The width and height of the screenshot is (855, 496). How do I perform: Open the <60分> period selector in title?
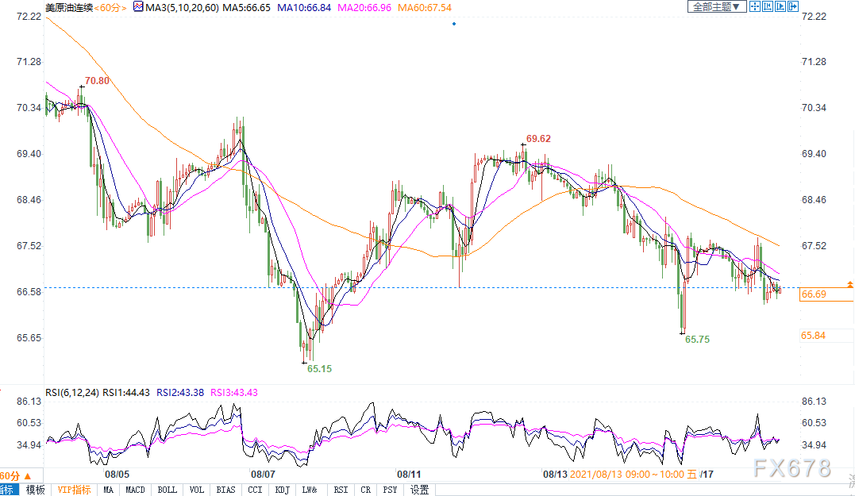[x=110, y=8]
